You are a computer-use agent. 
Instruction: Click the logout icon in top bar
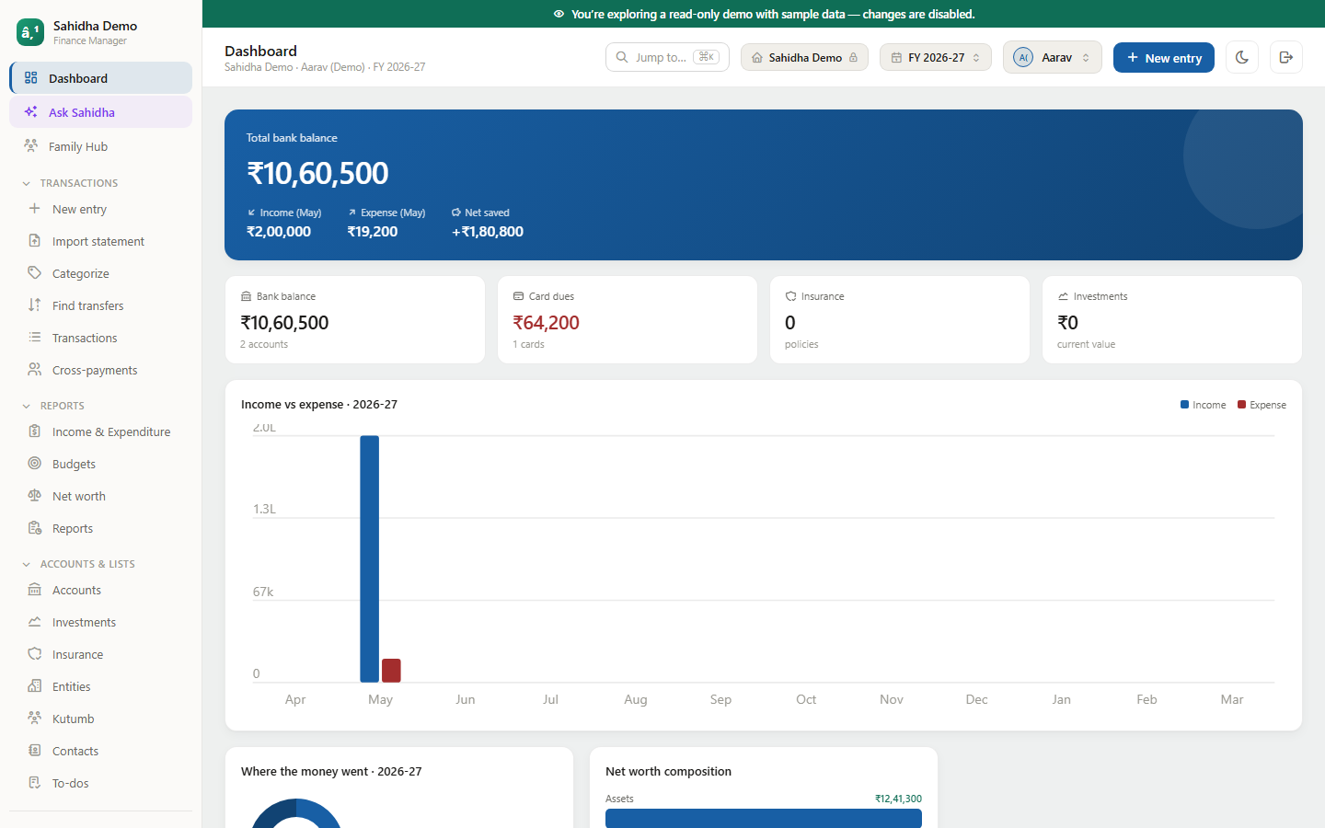pyautogui.click(x=1286, y=57)
